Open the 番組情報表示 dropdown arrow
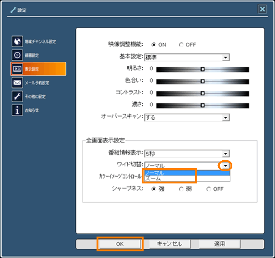Image resolution: width=275 pixels, height=258 pixels. (x=226, y=153)
